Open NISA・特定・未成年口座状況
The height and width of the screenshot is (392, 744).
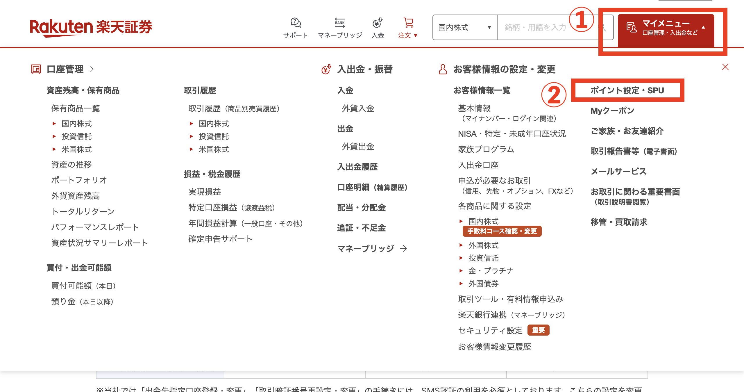[512, 134]
